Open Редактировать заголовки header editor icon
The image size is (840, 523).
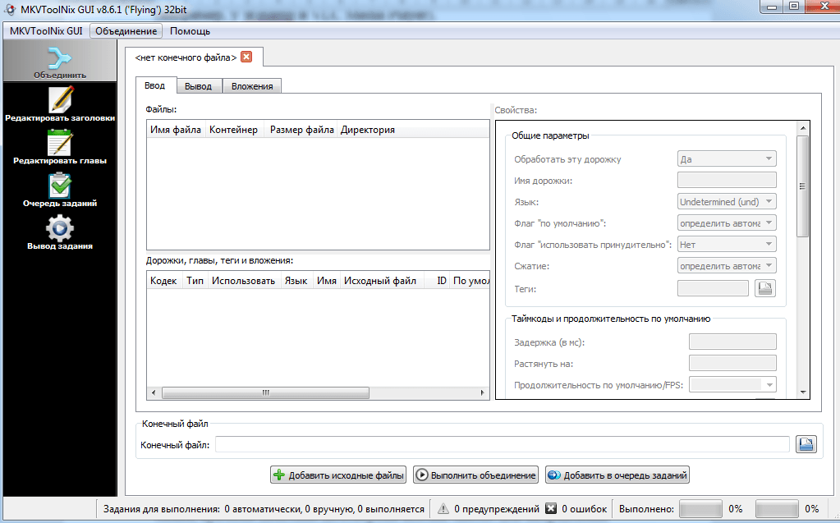pos(60,99)
